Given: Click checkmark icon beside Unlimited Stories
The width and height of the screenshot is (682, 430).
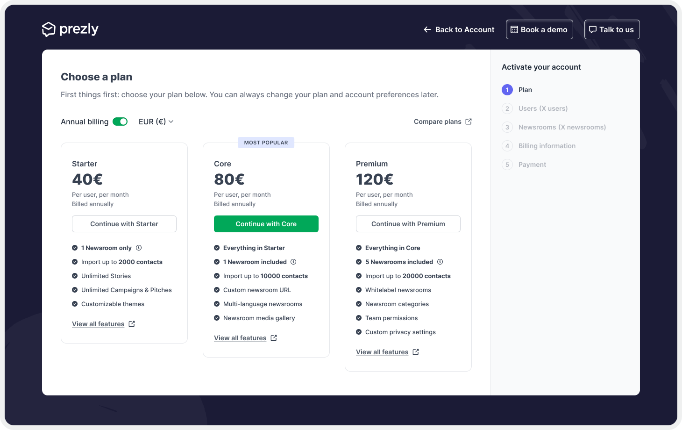Looking at the screenshot, I should [x=75, y=276].
